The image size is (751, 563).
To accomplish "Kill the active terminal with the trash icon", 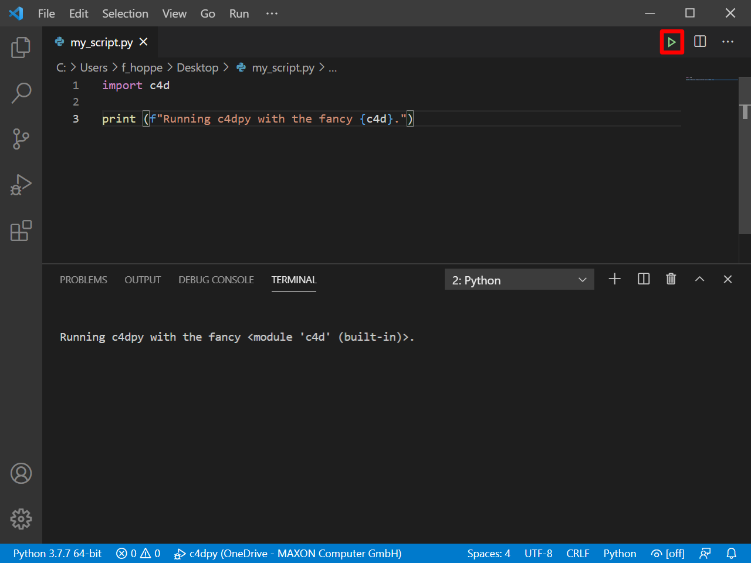I will (671, 279).
